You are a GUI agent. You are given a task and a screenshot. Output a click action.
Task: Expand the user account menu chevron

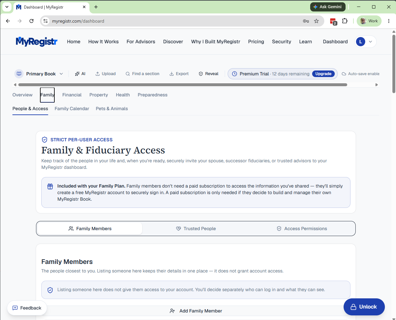pyautogui.click(x=370, y=42)
